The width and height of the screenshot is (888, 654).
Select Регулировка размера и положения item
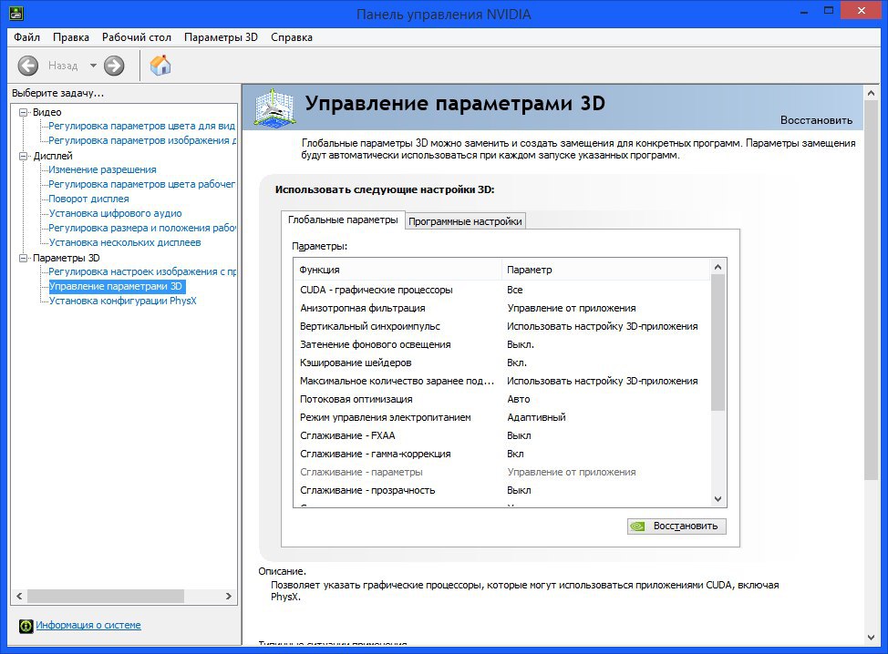pos(142,228)
